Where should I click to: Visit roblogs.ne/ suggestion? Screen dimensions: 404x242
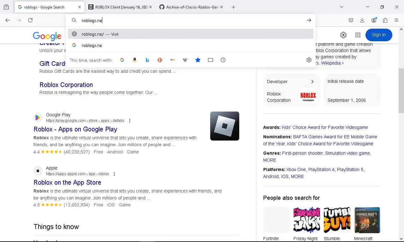[x=191, y=34]
